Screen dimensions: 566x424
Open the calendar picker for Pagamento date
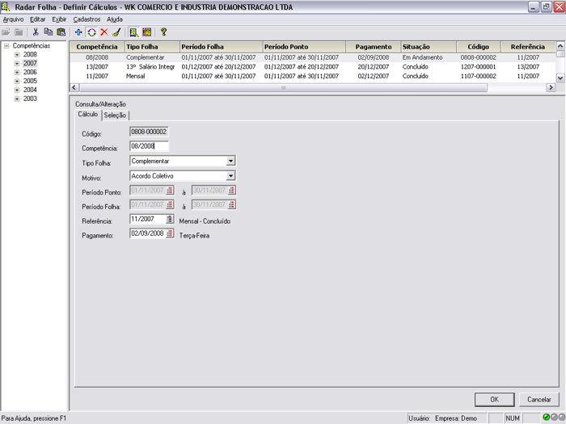click(170, 233)
